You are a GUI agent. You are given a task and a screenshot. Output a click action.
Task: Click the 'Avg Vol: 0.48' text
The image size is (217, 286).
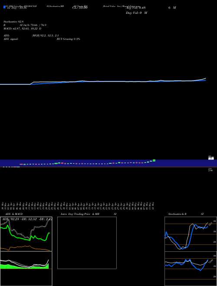coord(136,8)
